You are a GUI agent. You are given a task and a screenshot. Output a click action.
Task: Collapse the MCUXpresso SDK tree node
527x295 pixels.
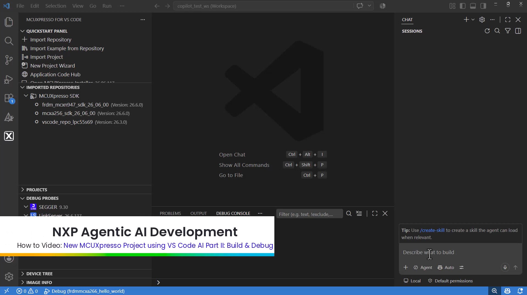point(26,96)
